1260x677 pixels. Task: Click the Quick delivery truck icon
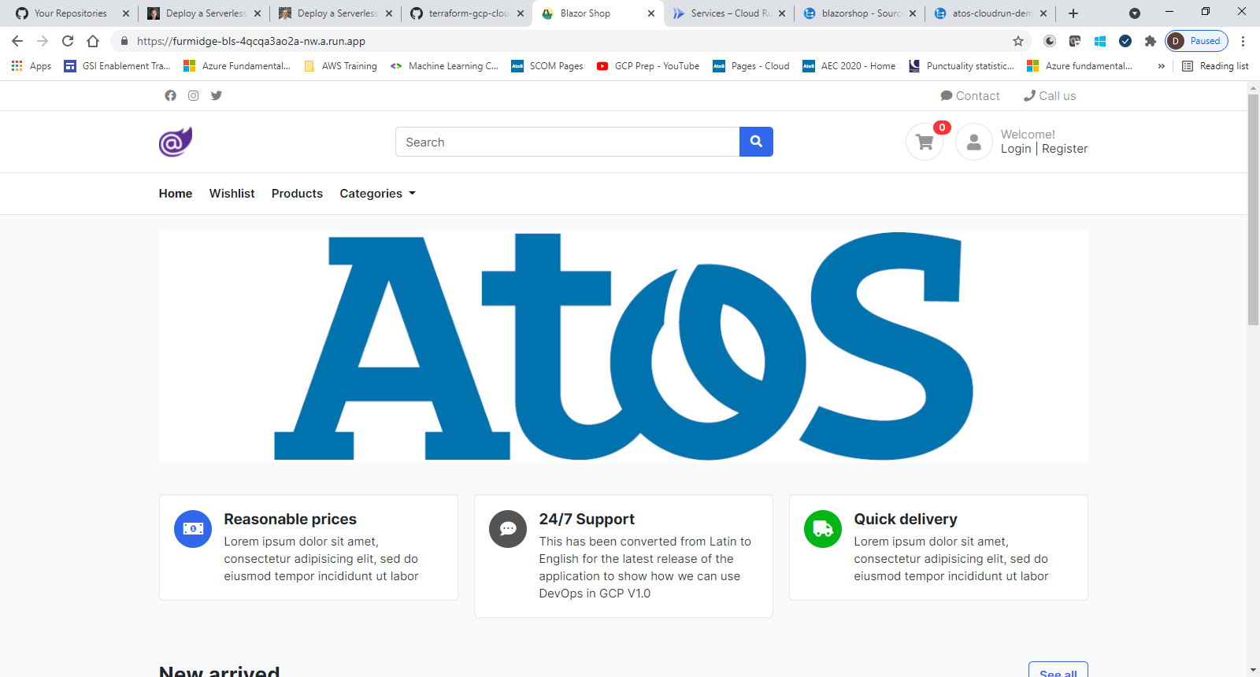(x=823, y=529)
